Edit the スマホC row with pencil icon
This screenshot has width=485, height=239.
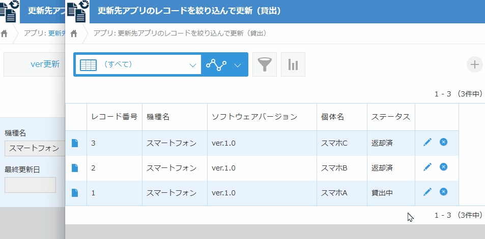point(427,142)
